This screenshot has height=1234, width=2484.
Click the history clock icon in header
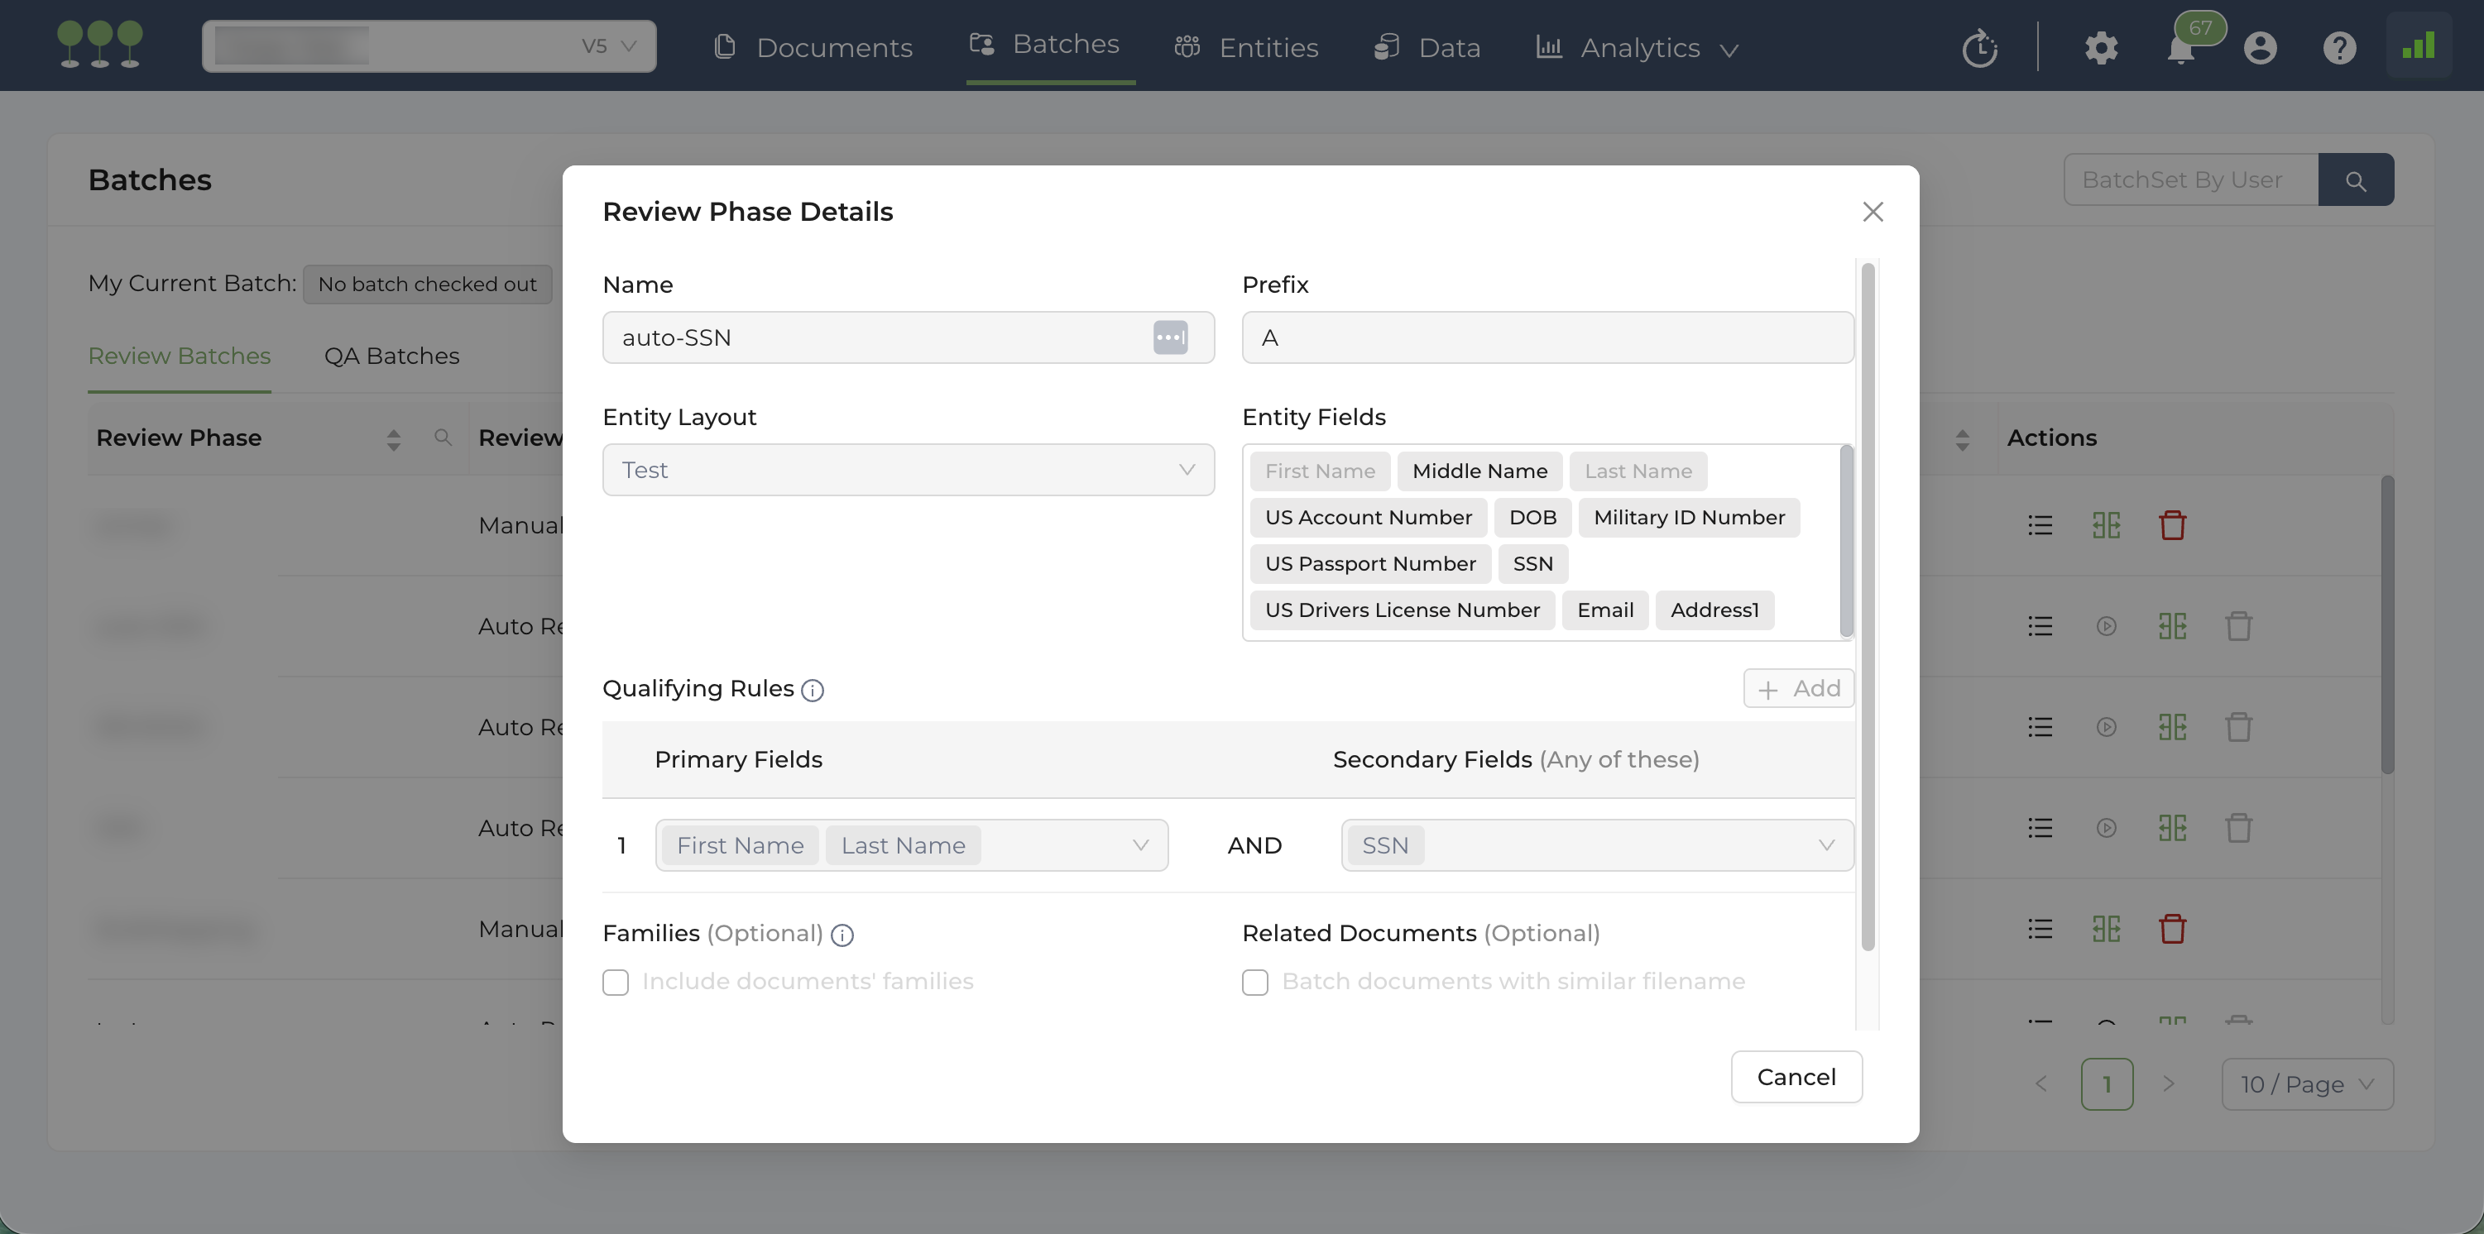[x=1978, y=47]
